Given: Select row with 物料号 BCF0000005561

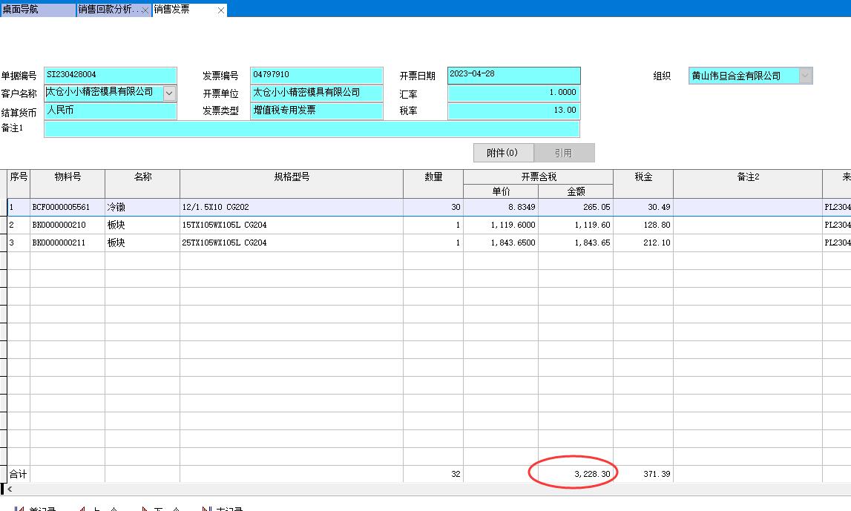Looking at the screenshot, I should click(67, 208).
